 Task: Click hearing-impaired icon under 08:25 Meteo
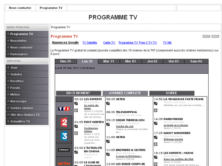[108, 104]
